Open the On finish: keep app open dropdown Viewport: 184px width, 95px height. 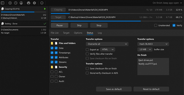[x=167, y=3]
